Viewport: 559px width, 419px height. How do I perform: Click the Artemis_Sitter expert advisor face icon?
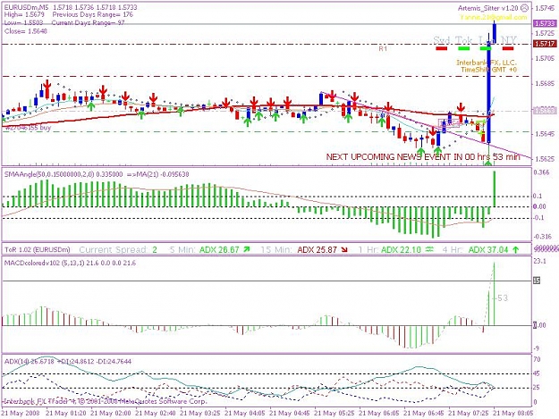pyautogui.click(x=524, y=7)
